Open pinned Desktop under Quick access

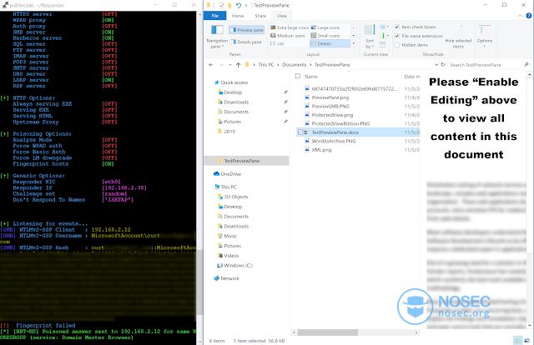click(x=233, y=92)
